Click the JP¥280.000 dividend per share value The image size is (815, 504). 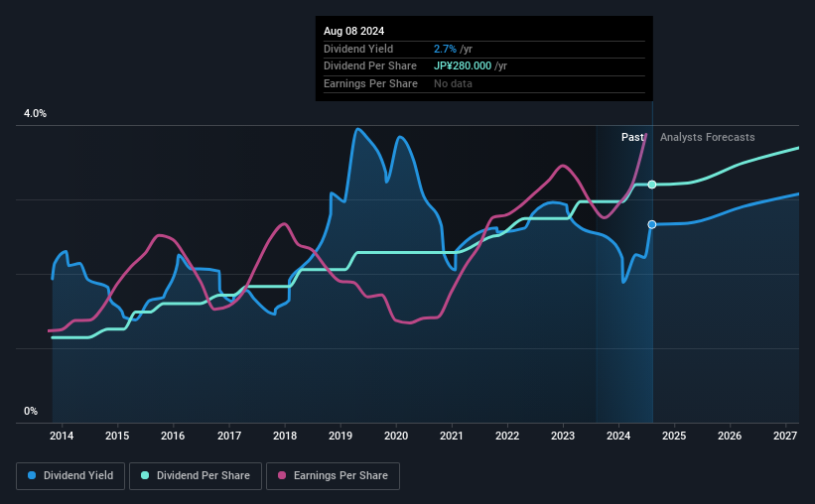pos(463,66)
